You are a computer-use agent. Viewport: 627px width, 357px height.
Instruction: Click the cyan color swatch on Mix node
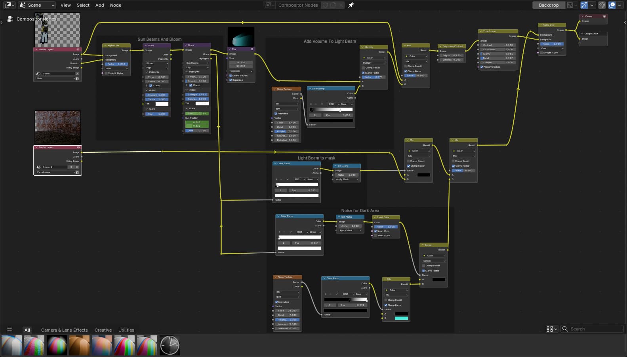(x=401, y=318)
